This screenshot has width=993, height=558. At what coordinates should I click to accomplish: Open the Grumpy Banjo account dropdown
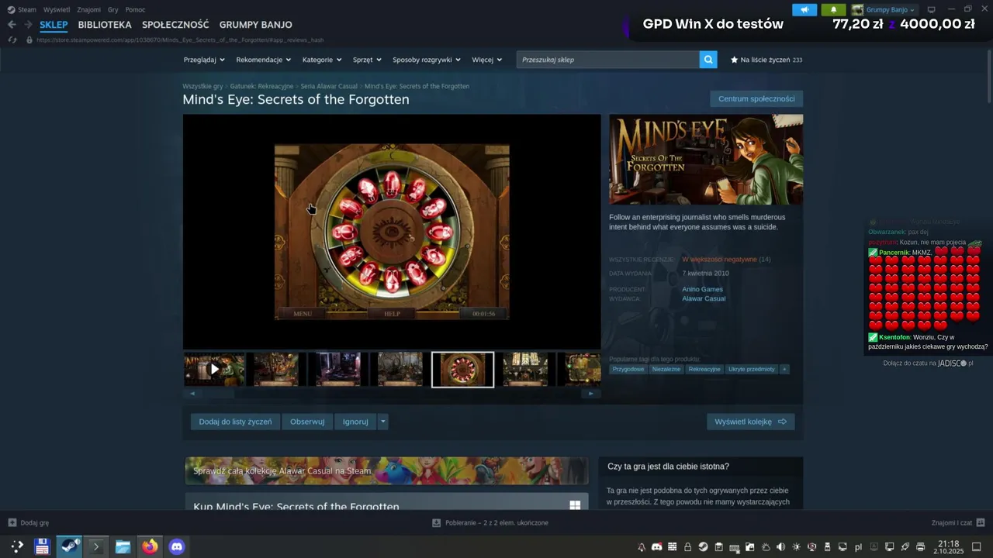click(891, 9)
